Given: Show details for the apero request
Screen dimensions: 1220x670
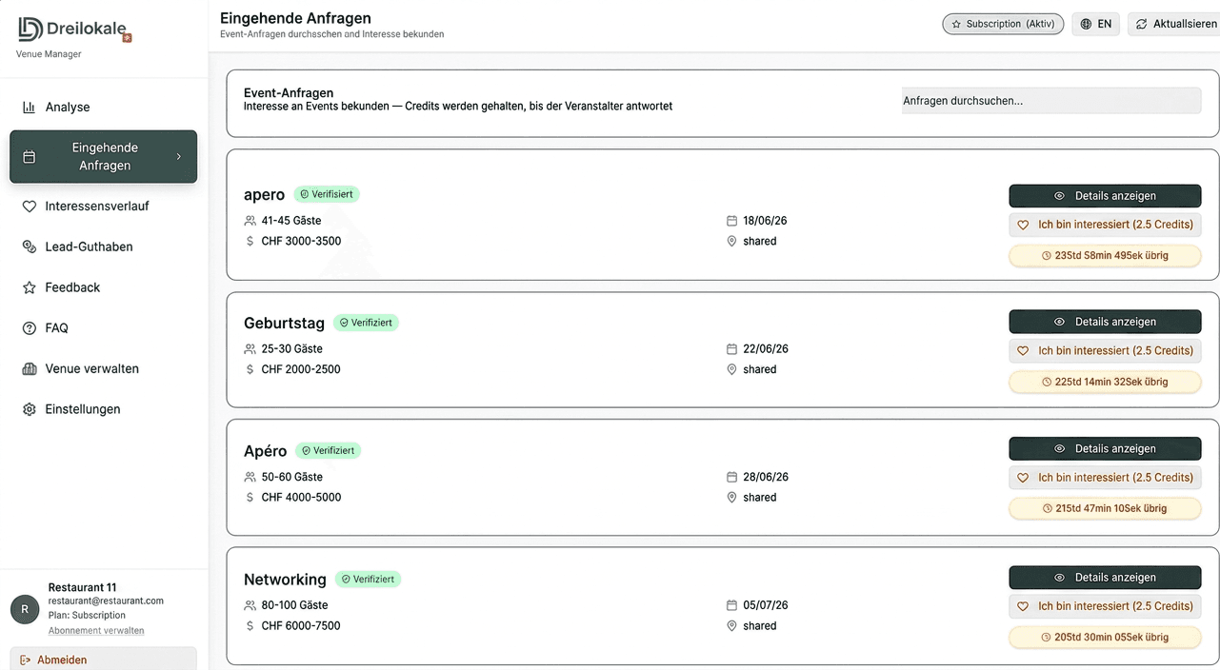Looking at the screenshot, I should (x=1105, y=196).
